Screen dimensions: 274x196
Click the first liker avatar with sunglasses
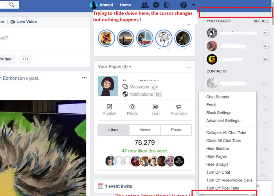(110, 161)
